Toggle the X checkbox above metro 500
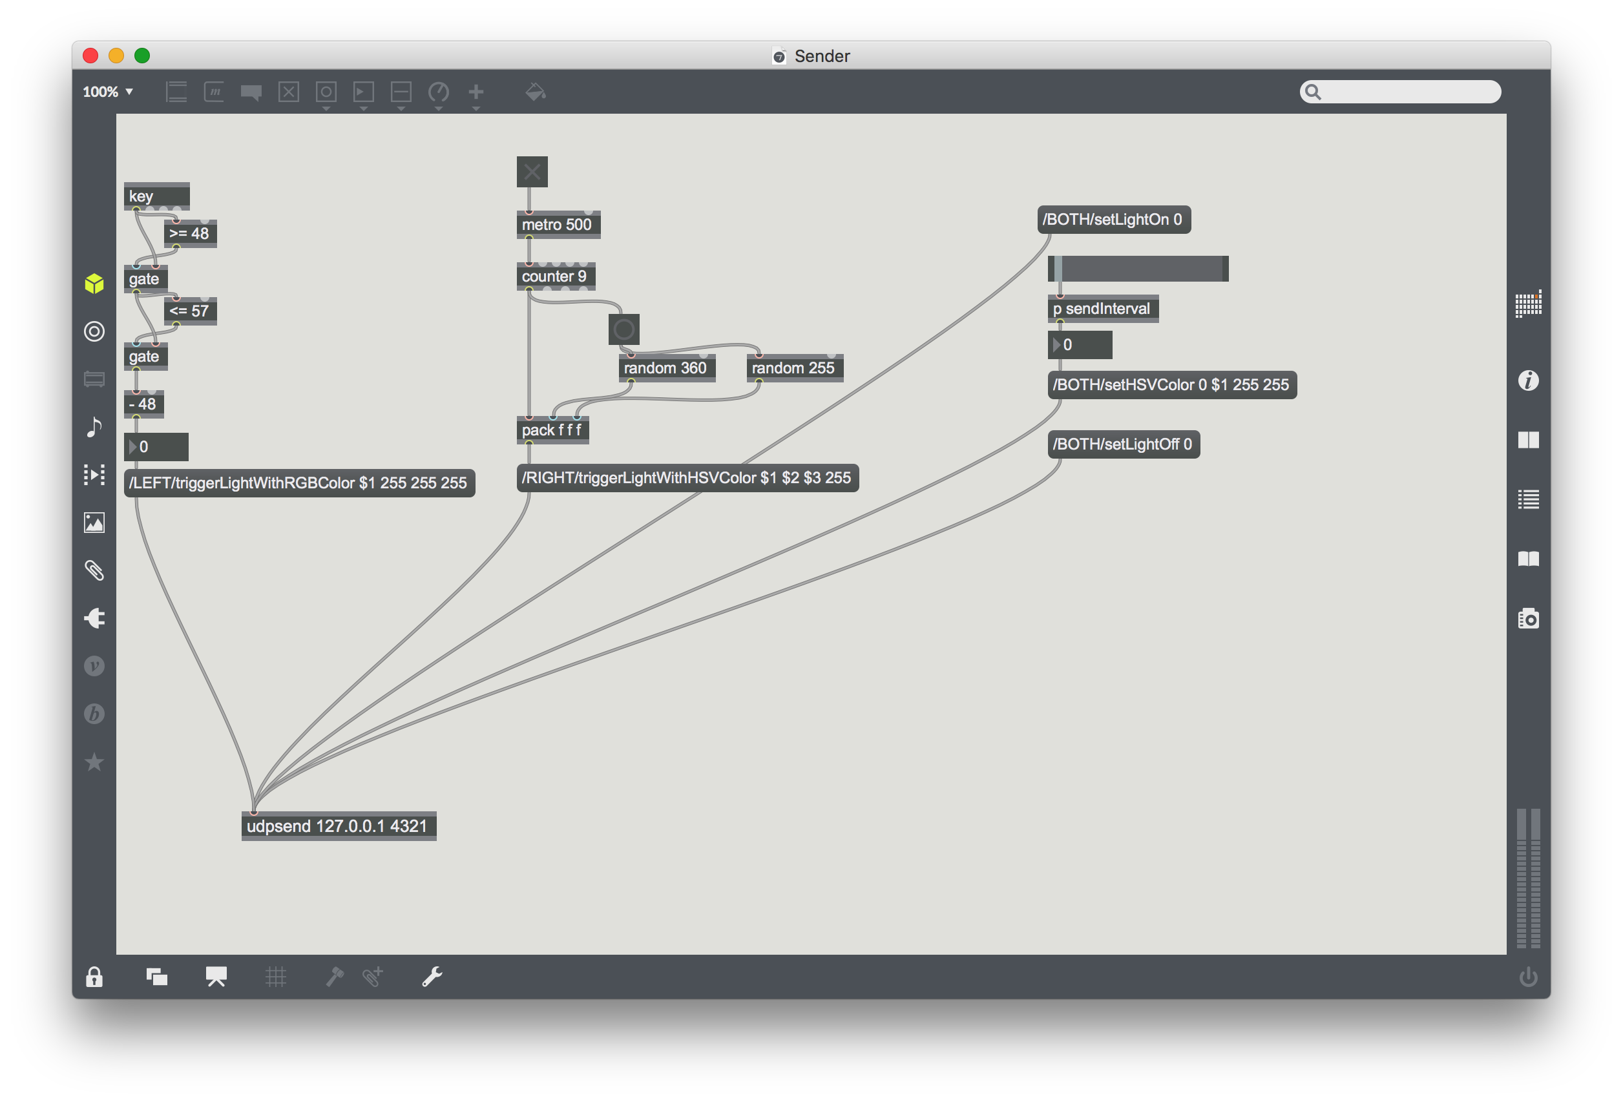Image resolution: width=1623 pixels, height=1102 pixels. [532, 172]
